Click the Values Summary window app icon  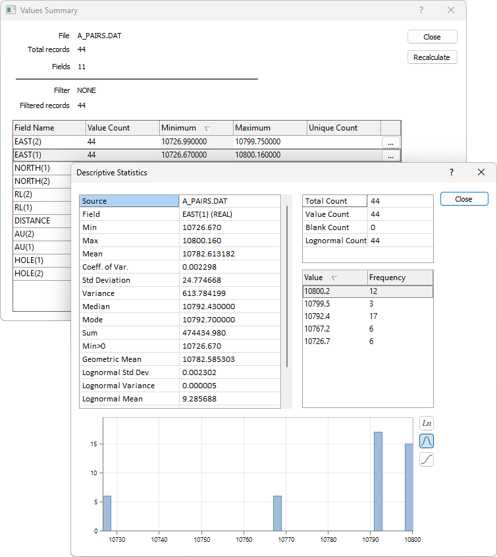[x=11, y=10]
